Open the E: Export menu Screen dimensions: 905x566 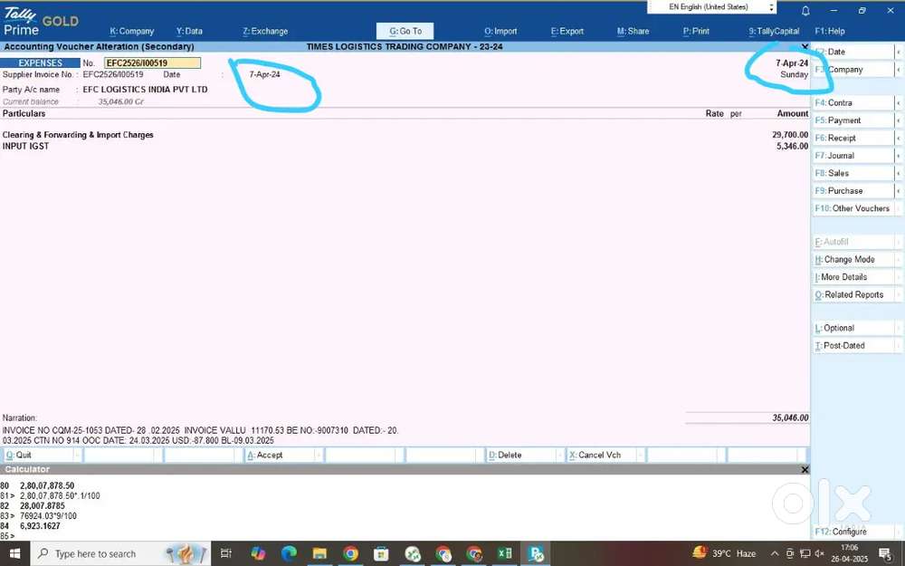tap(567, 31)
